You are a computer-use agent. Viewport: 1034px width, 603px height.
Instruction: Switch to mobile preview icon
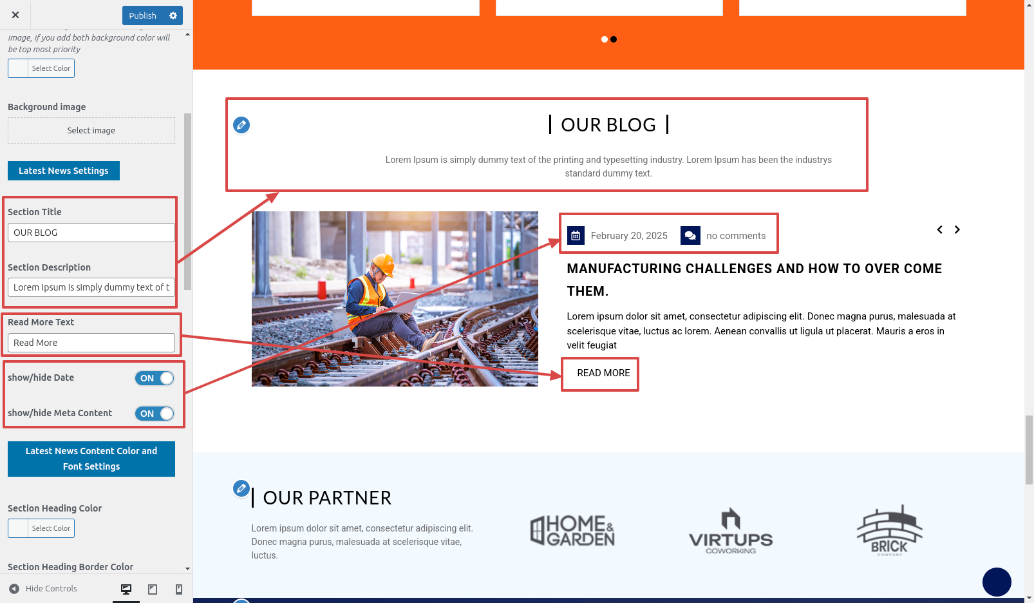[x=179, y=589]
